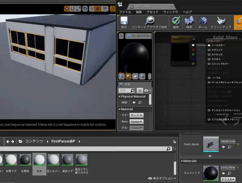This screenshot has width=242, height=183.
Task: Open the サーフ material domain dropdown
Action: click(136, 115)
